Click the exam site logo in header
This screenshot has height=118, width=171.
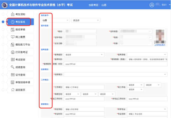(5, 5)
